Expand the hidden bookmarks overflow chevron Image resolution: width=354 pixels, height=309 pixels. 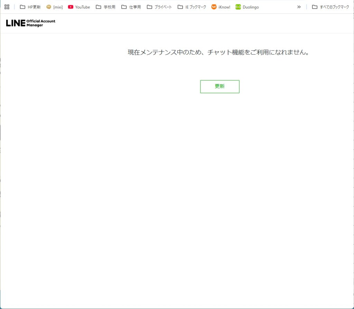(x=299, y=7)
